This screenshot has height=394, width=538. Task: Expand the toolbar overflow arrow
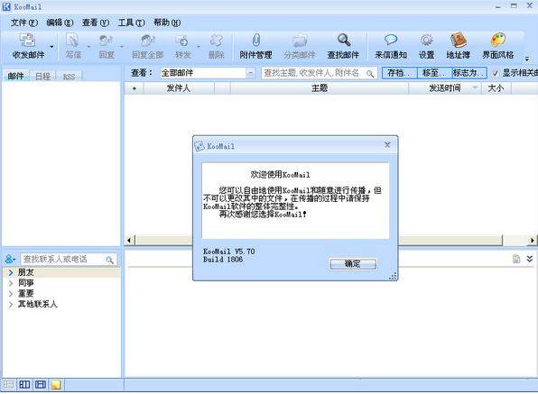(x=527, y=59)
